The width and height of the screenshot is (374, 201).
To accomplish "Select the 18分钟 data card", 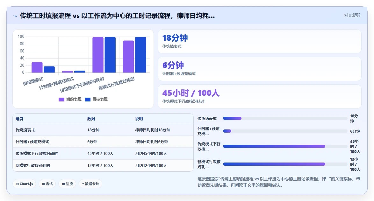I will pos(260,41).
